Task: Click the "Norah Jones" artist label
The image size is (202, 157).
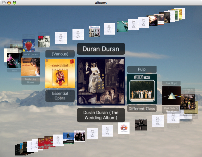Action: pyautogui.click(x=31, y=54)
